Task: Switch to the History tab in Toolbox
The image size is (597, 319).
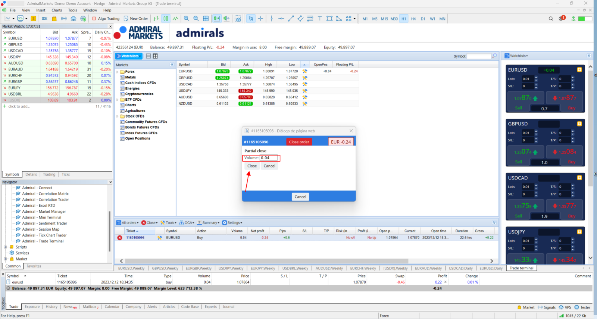Action: 51,307
